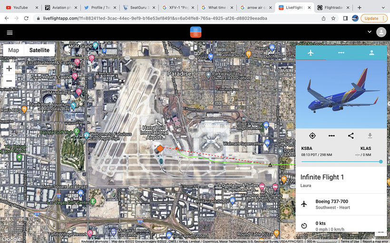Switch to the SeatGuru browser tab
Viewport: 390px width, 243px height.
139,8
